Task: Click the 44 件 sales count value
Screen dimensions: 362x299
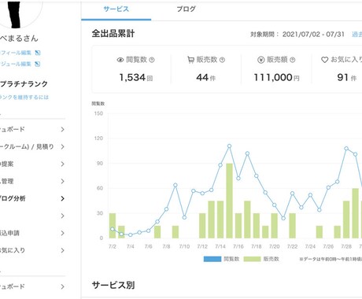Action: coord(206,78)
